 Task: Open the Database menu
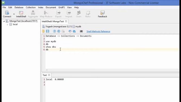[x=19, y=7]
